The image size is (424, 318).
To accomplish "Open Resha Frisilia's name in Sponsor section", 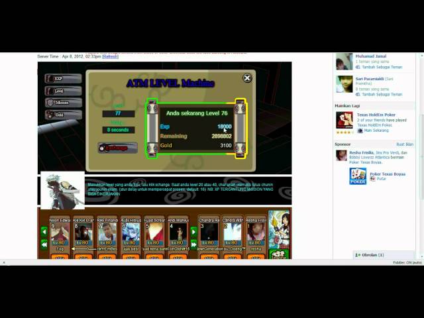I will pyautogui.click(x=361, y=153).
